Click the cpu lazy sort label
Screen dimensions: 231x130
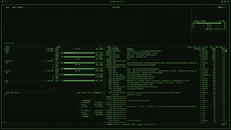pyautogui.click(x=219, y=47)
